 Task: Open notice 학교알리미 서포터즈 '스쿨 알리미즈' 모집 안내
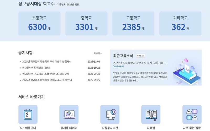(x=46, y=74)
